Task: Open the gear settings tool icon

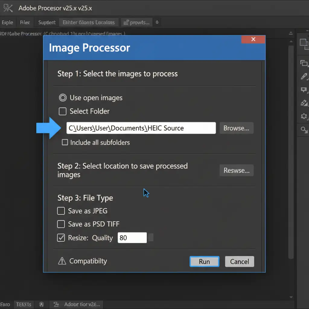Action: [304, 116]
